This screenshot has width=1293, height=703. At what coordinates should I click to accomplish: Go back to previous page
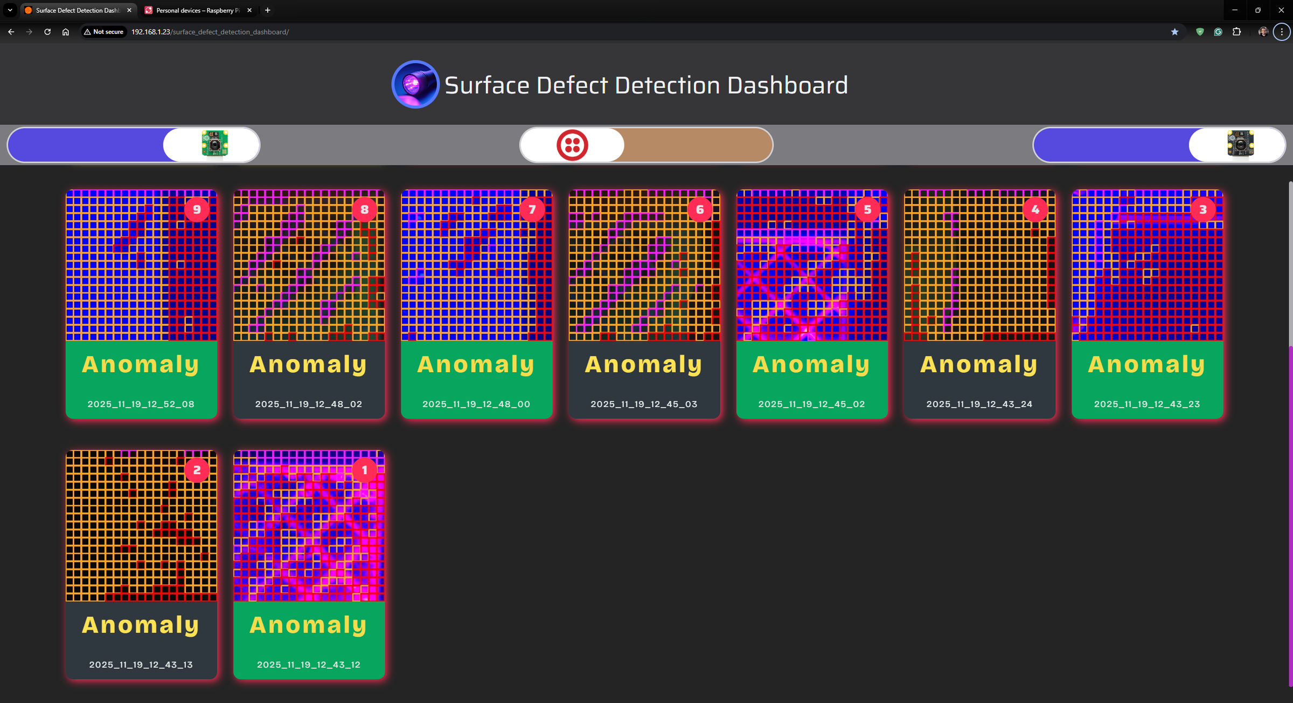11,32
